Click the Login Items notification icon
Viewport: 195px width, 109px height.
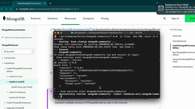tap(161, 8)
